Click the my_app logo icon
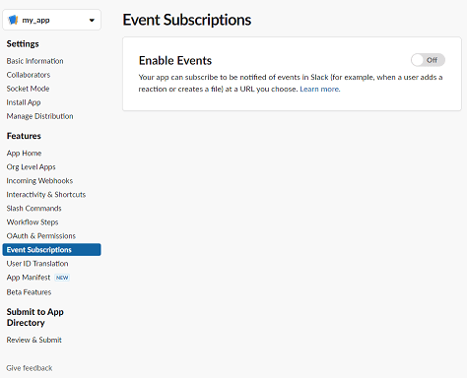The image size is (467, 378). (x=13, y=20)
